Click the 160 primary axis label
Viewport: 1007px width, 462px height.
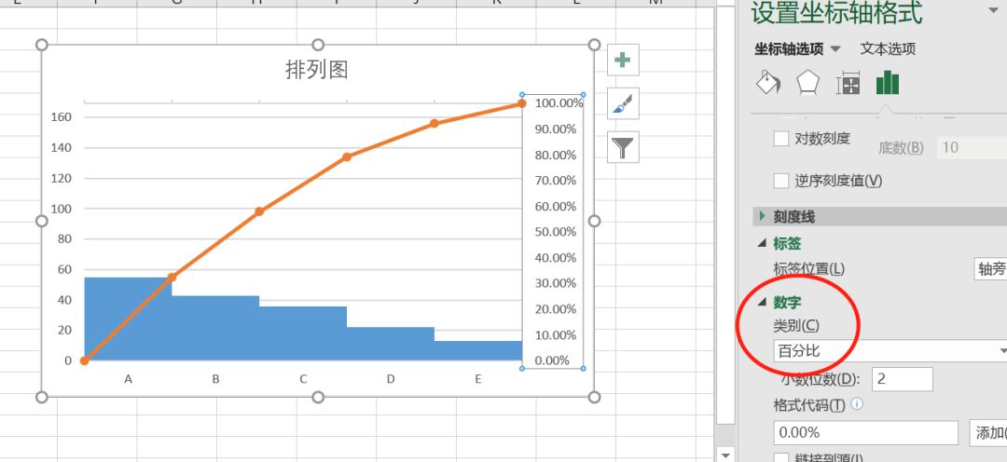(62, 116)
